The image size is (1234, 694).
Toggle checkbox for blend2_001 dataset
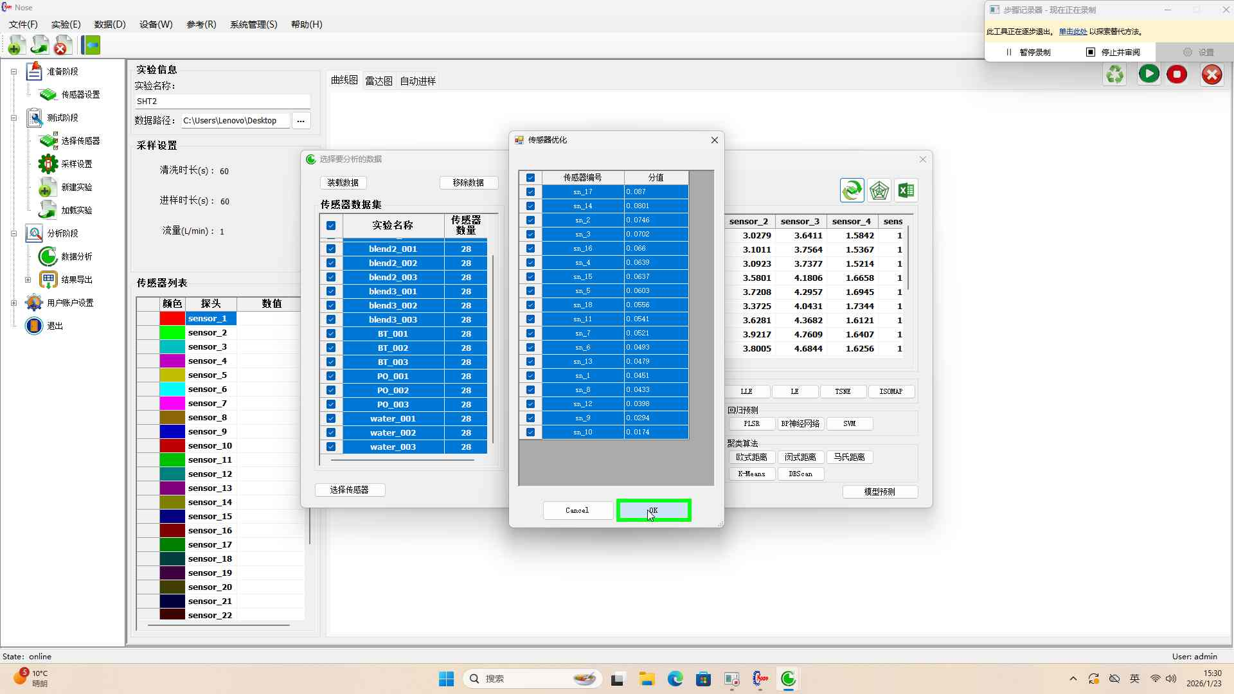tap(331, 249)
